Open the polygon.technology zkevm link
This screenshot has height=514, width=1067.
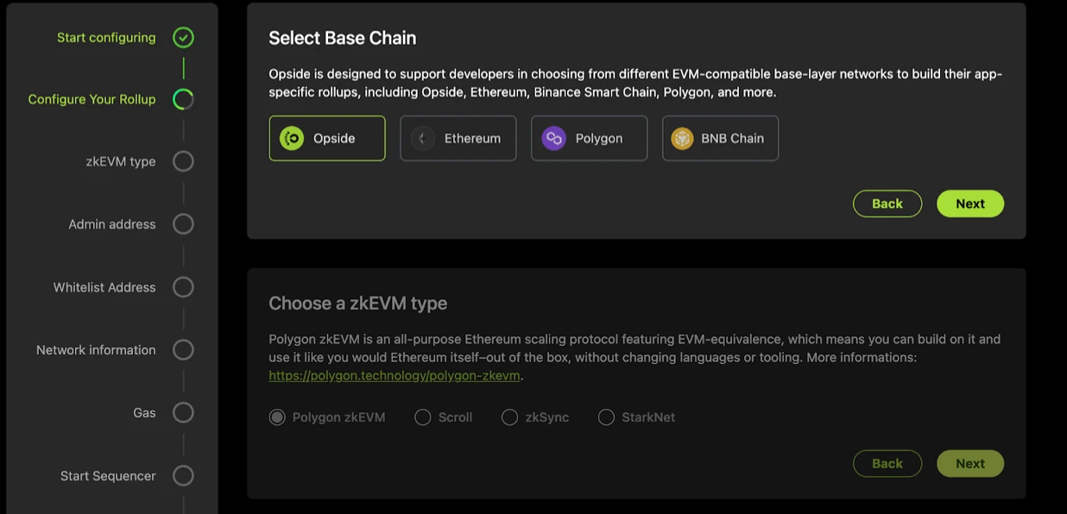pos(395,376)
